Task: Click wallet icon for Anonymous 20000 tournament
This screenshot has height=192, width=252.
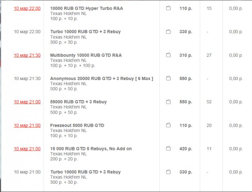Action: pos(168,79)
